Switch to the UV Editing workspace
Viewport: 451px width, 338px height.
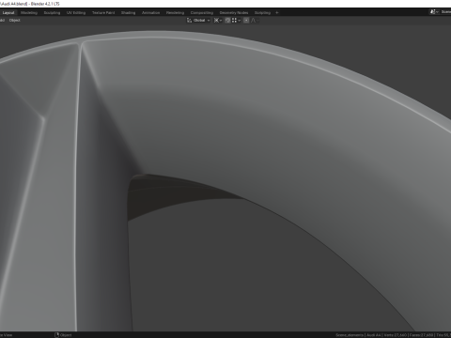click(x=76, y=13)
